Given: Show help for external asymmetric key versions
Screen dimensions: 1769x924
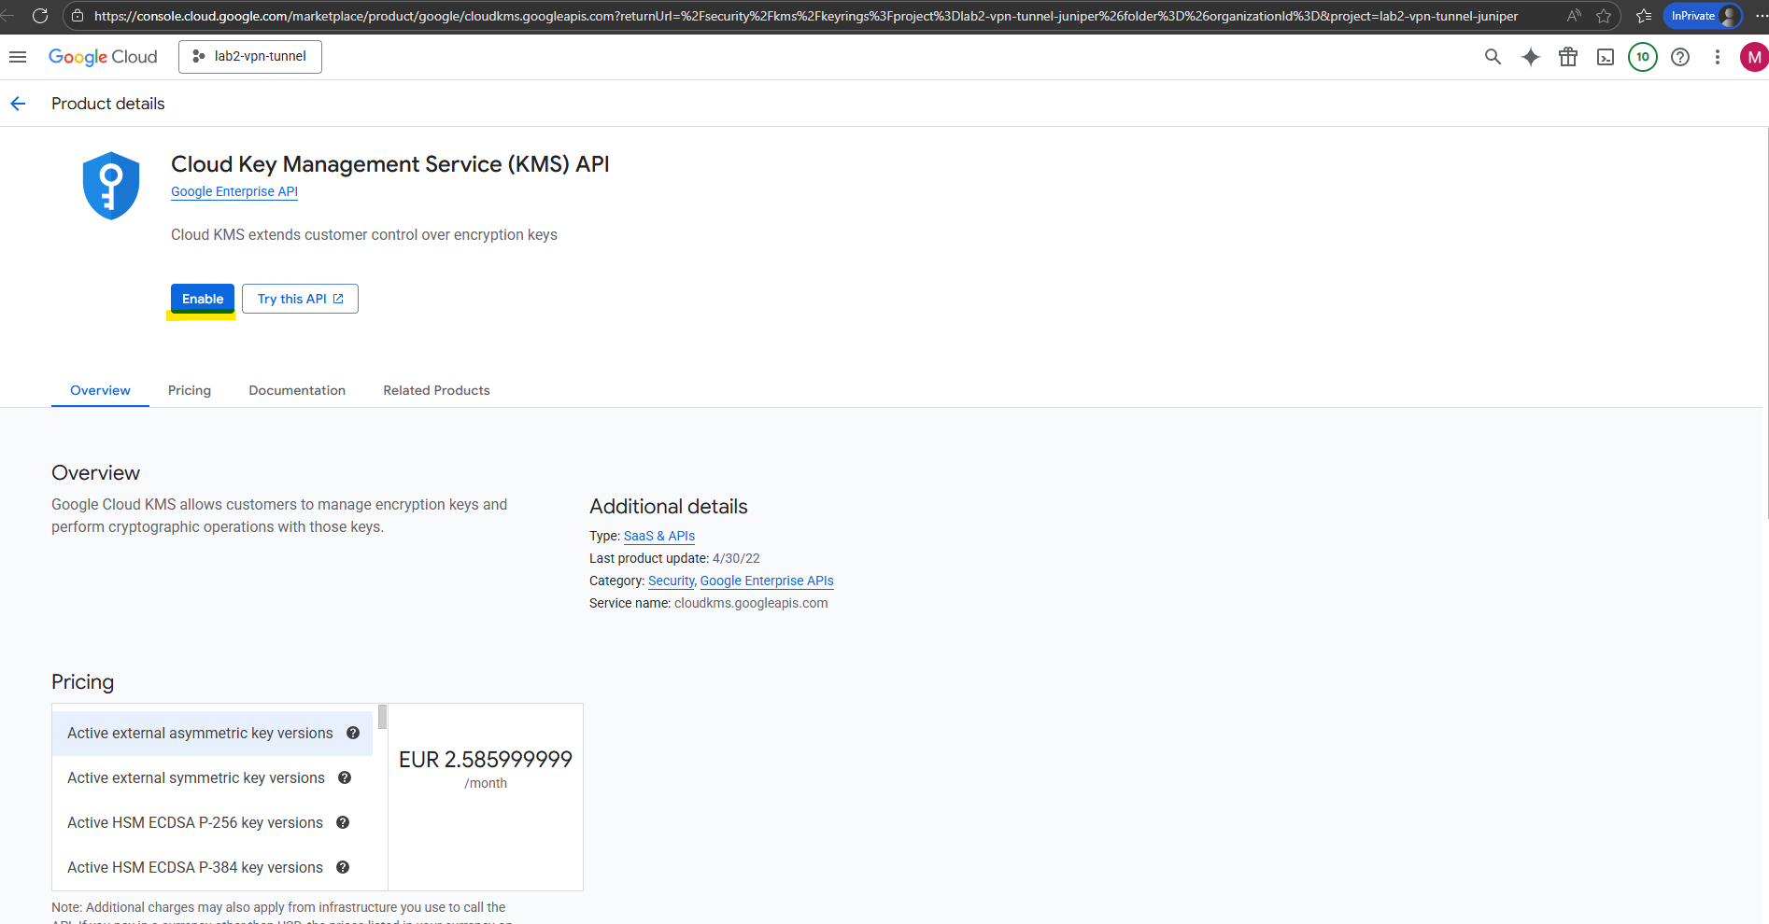Looking at the screenshot, I should [353, 733].
